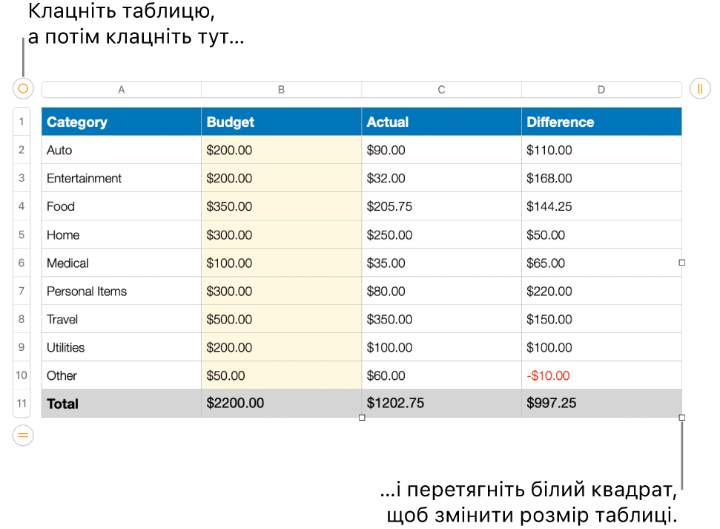Click the $110.00 difference cell
The width and height of the screenshot is (720, 529).
[601, 150]
